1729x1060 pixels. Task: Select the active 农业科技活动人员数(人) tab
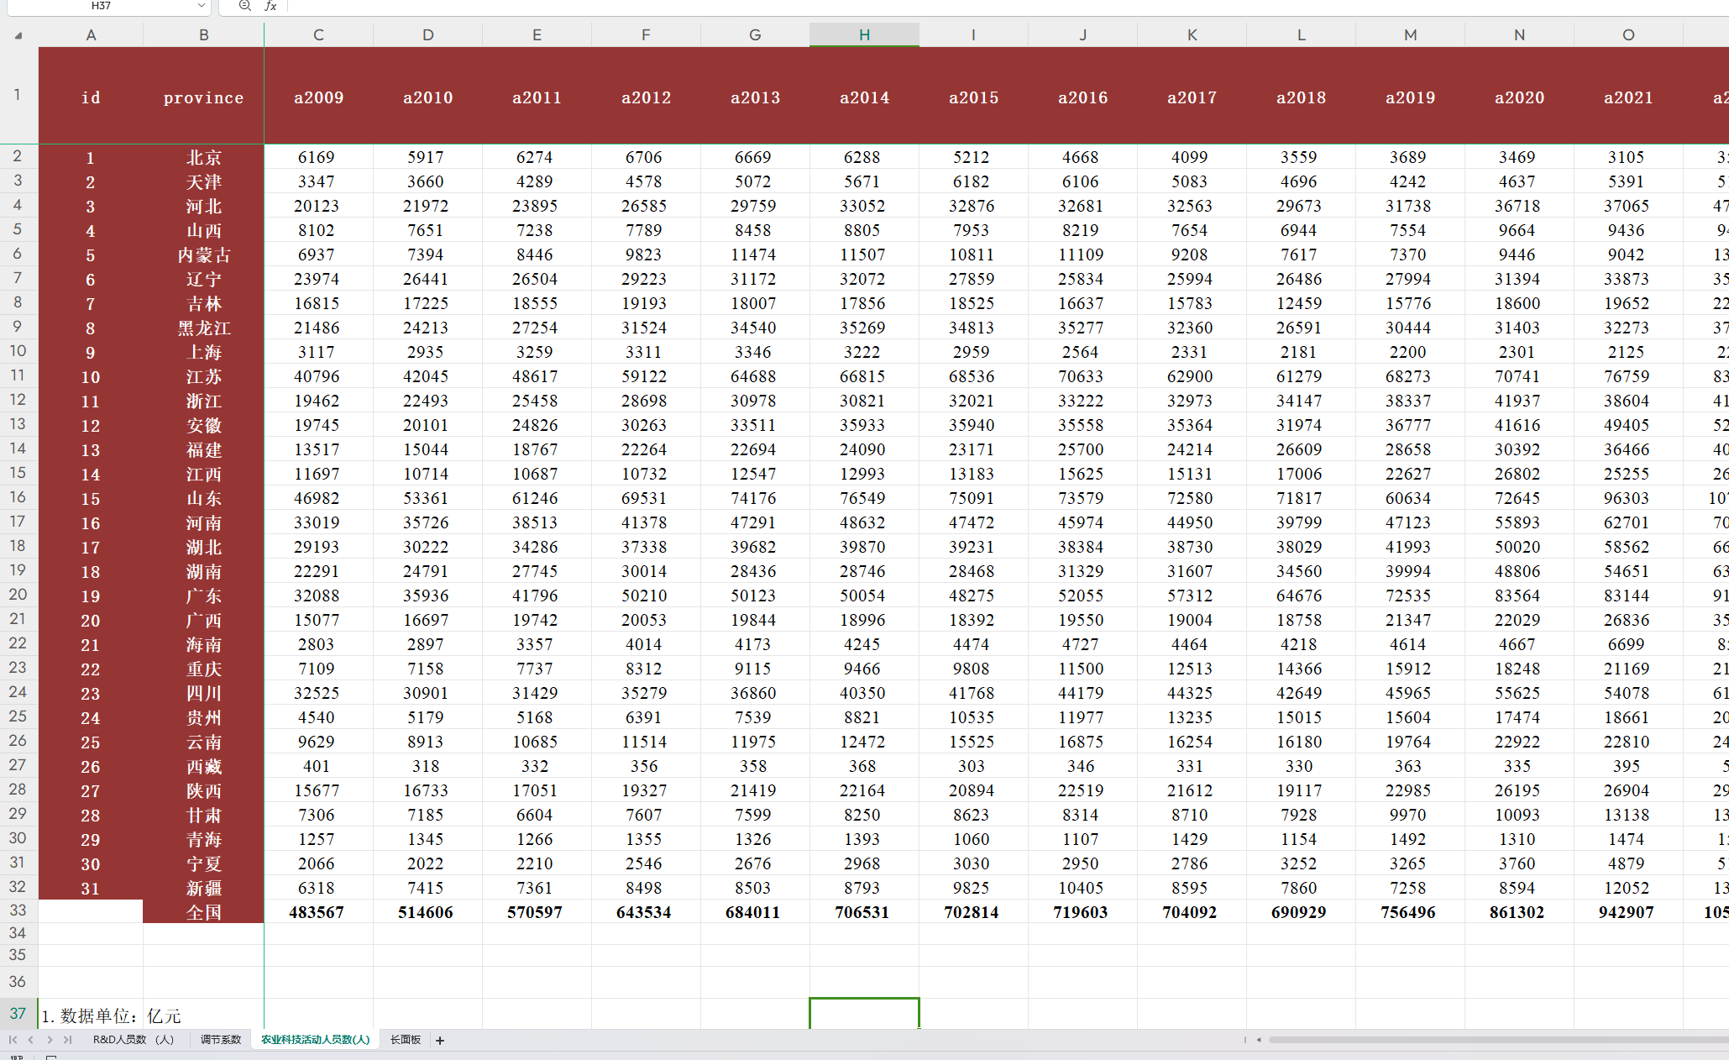[315, 1040]
